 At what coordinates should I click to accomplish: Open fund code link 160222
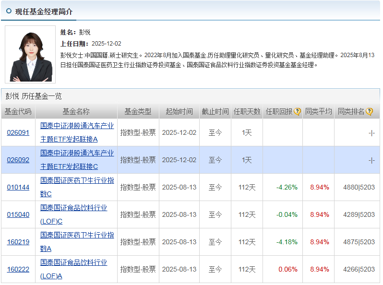18,269
